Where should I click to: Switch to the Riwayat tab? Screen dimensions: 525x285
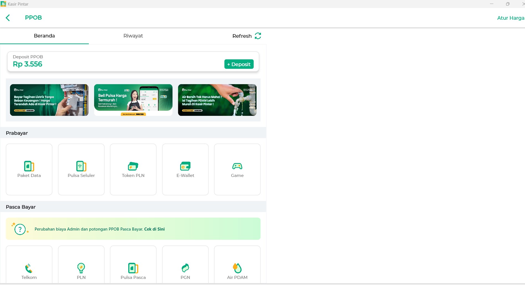tap(133, 36)
